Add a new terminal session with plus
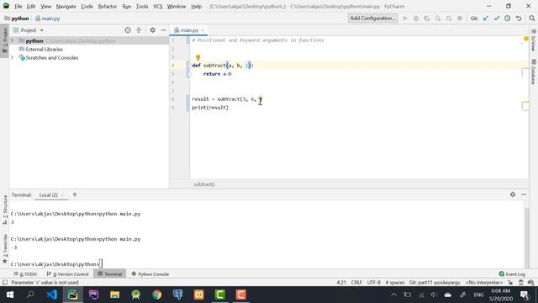 (x=75, y=194)
